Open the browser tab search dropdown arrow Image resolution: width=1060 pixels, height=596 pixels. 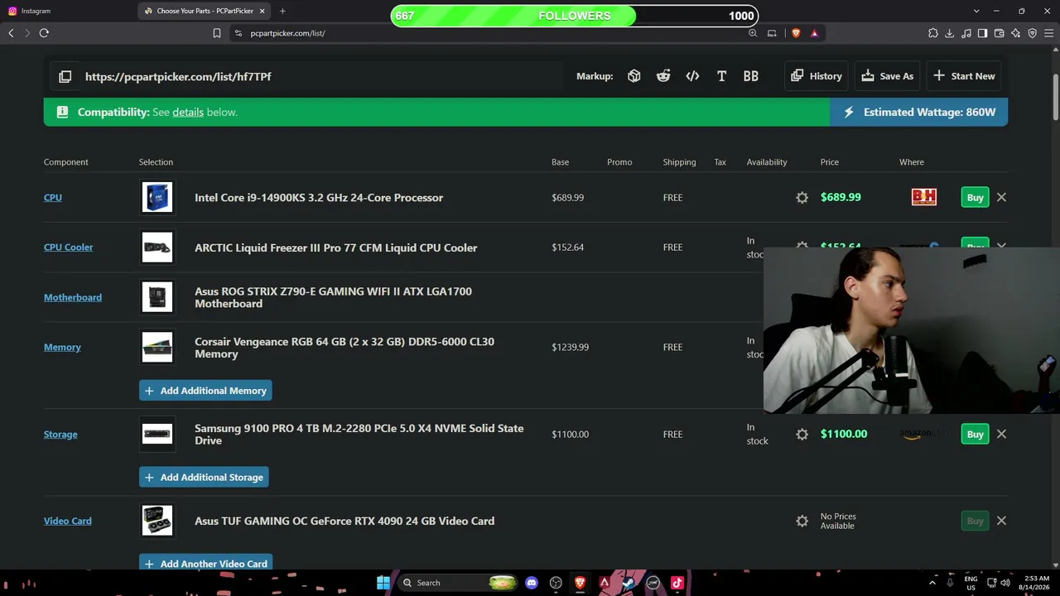click(976, 11)
